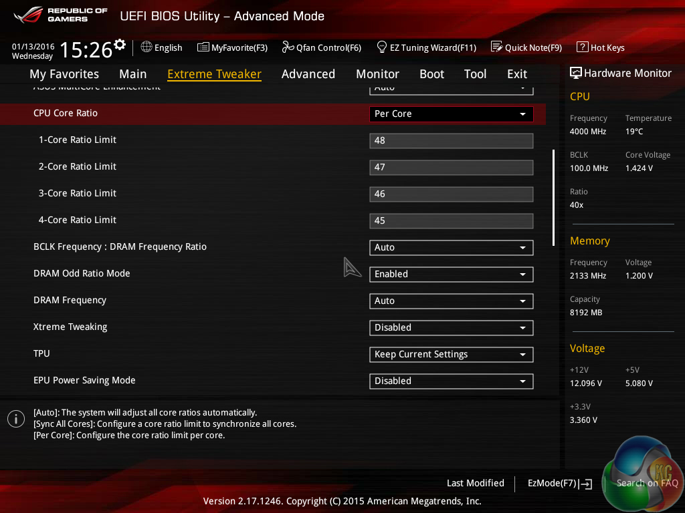Click +5V reading 5.080 V
Image resolution: width=685 pixels, height=513 pixels.
tap(639, 383)
